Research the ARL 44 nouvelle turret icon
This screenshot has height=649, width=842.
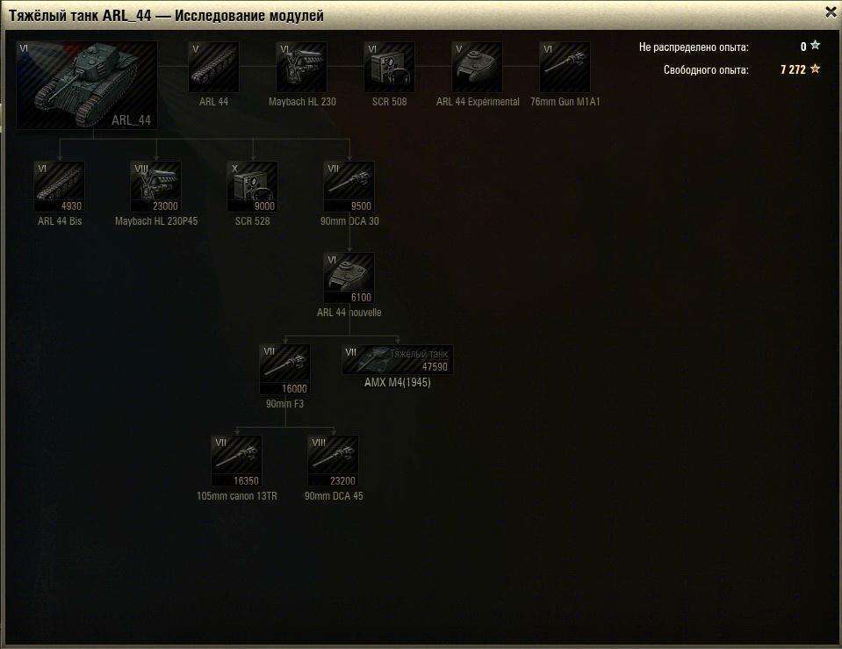tap(349, 278)
